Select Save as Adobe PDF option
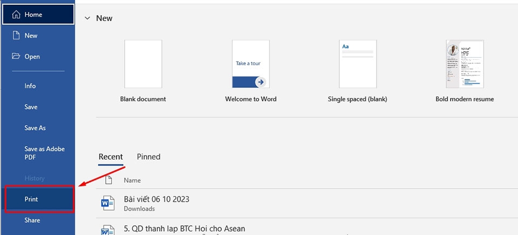Screen dimensions: 518x235 tap(44, 153)
